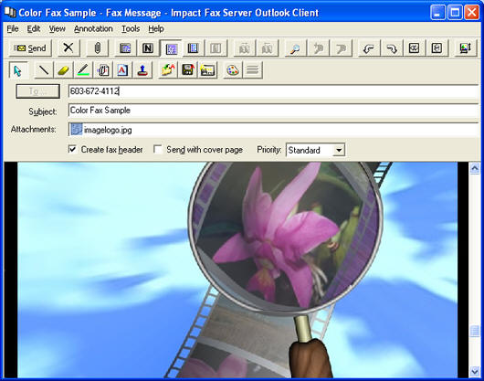
Task: Pick the green highlighter pen tool
Action: [83, 70]
